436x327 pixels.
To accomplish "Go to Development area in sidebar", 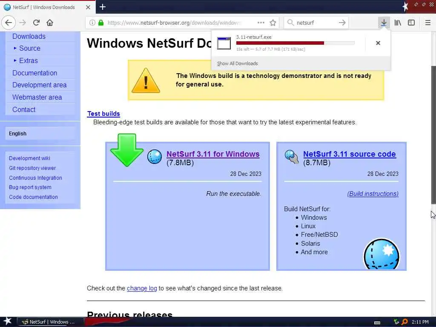I will pyautogui.click(x=39, y=85).
